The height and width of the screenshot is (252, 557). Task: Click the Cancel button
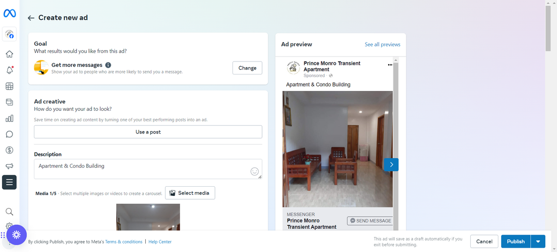(484, 241)
